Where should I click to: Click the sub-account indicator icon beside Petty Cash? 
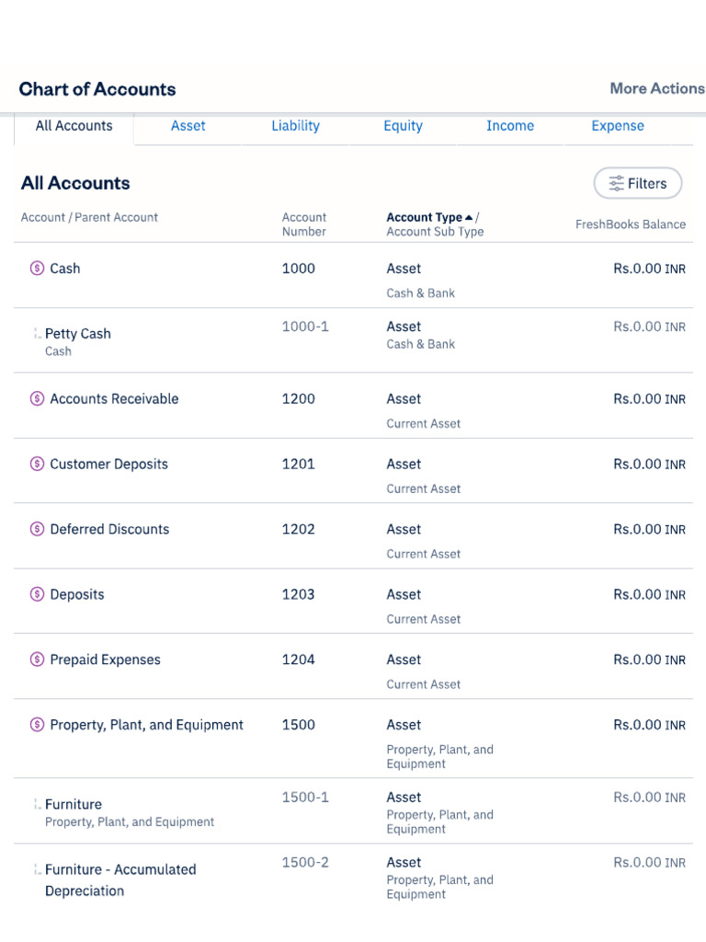coord(37,334)
